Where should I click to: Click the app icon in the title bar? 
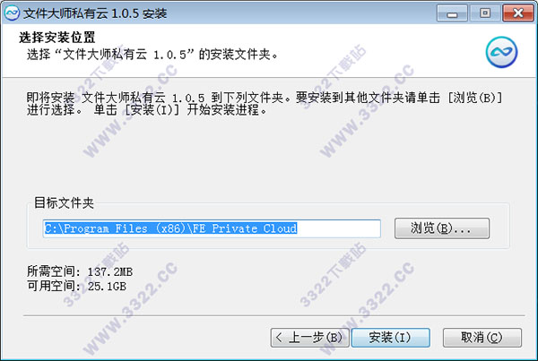(x=12, y=13)
